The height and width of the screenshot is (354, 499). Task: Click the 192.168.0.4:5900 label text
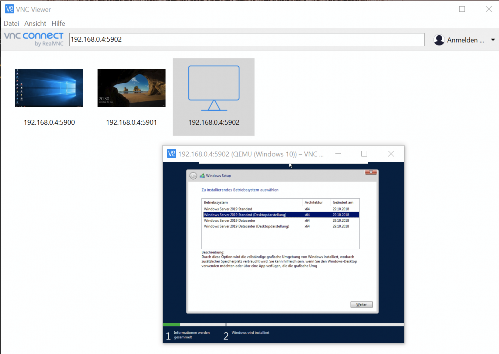coord(49,122)
